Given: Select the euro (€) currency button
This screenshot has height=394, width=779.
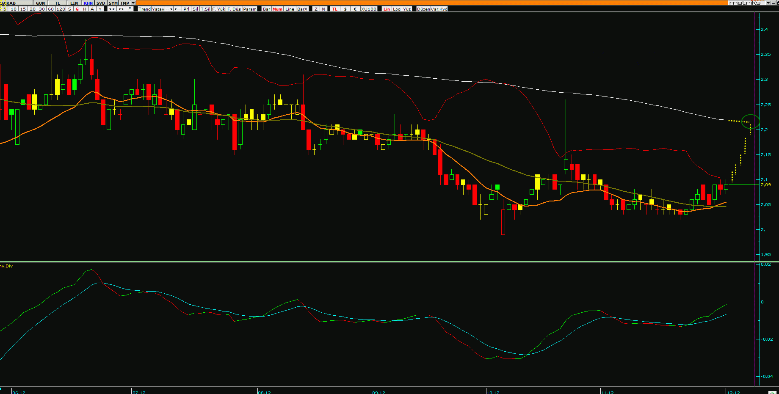Looking at the screenshot, I should coord(355,9).
